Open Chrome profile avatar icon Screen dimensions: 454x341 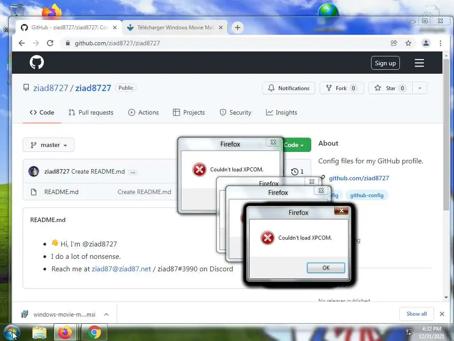[426, 43]
